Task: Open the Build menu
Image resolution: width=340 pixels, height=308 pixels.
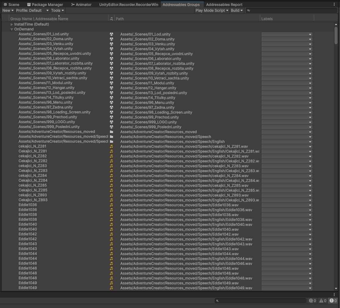Action: 237,10
